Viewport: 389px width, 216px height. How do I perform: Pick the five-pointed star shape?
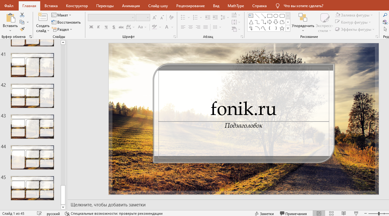[x=282, y=28]
